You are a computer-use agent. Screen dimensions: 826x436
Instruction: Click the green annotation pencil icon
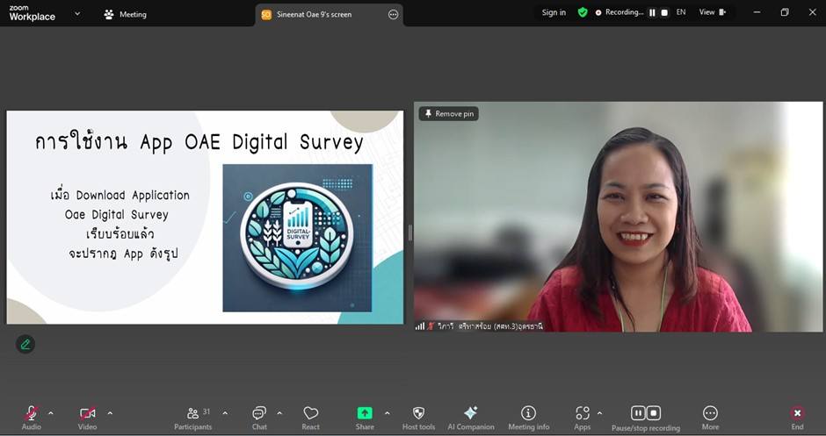(x=25, y=344)
